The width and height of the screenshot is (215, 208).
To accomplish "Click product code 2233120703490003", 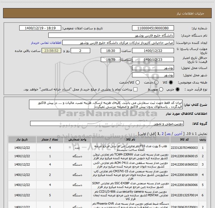I will point(184,148).
